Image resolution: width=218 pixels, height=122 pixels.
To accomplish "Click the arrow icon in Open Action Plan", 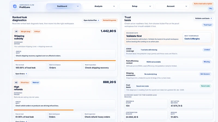I will (98, 20).
